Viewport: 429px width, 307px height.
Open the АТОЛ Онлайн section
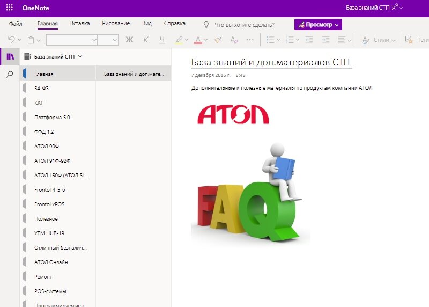(x=58, y=262)
